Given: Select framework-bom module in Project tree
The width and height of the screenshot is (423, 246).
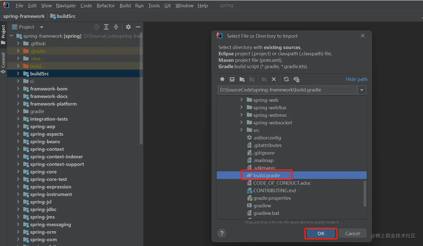Looking at the screenshot, I should coord(49,88).
